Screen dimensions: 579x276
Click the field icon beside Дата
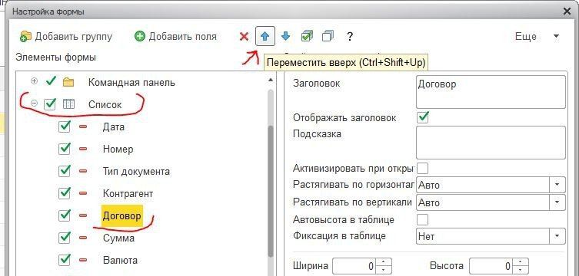point(83,127)
